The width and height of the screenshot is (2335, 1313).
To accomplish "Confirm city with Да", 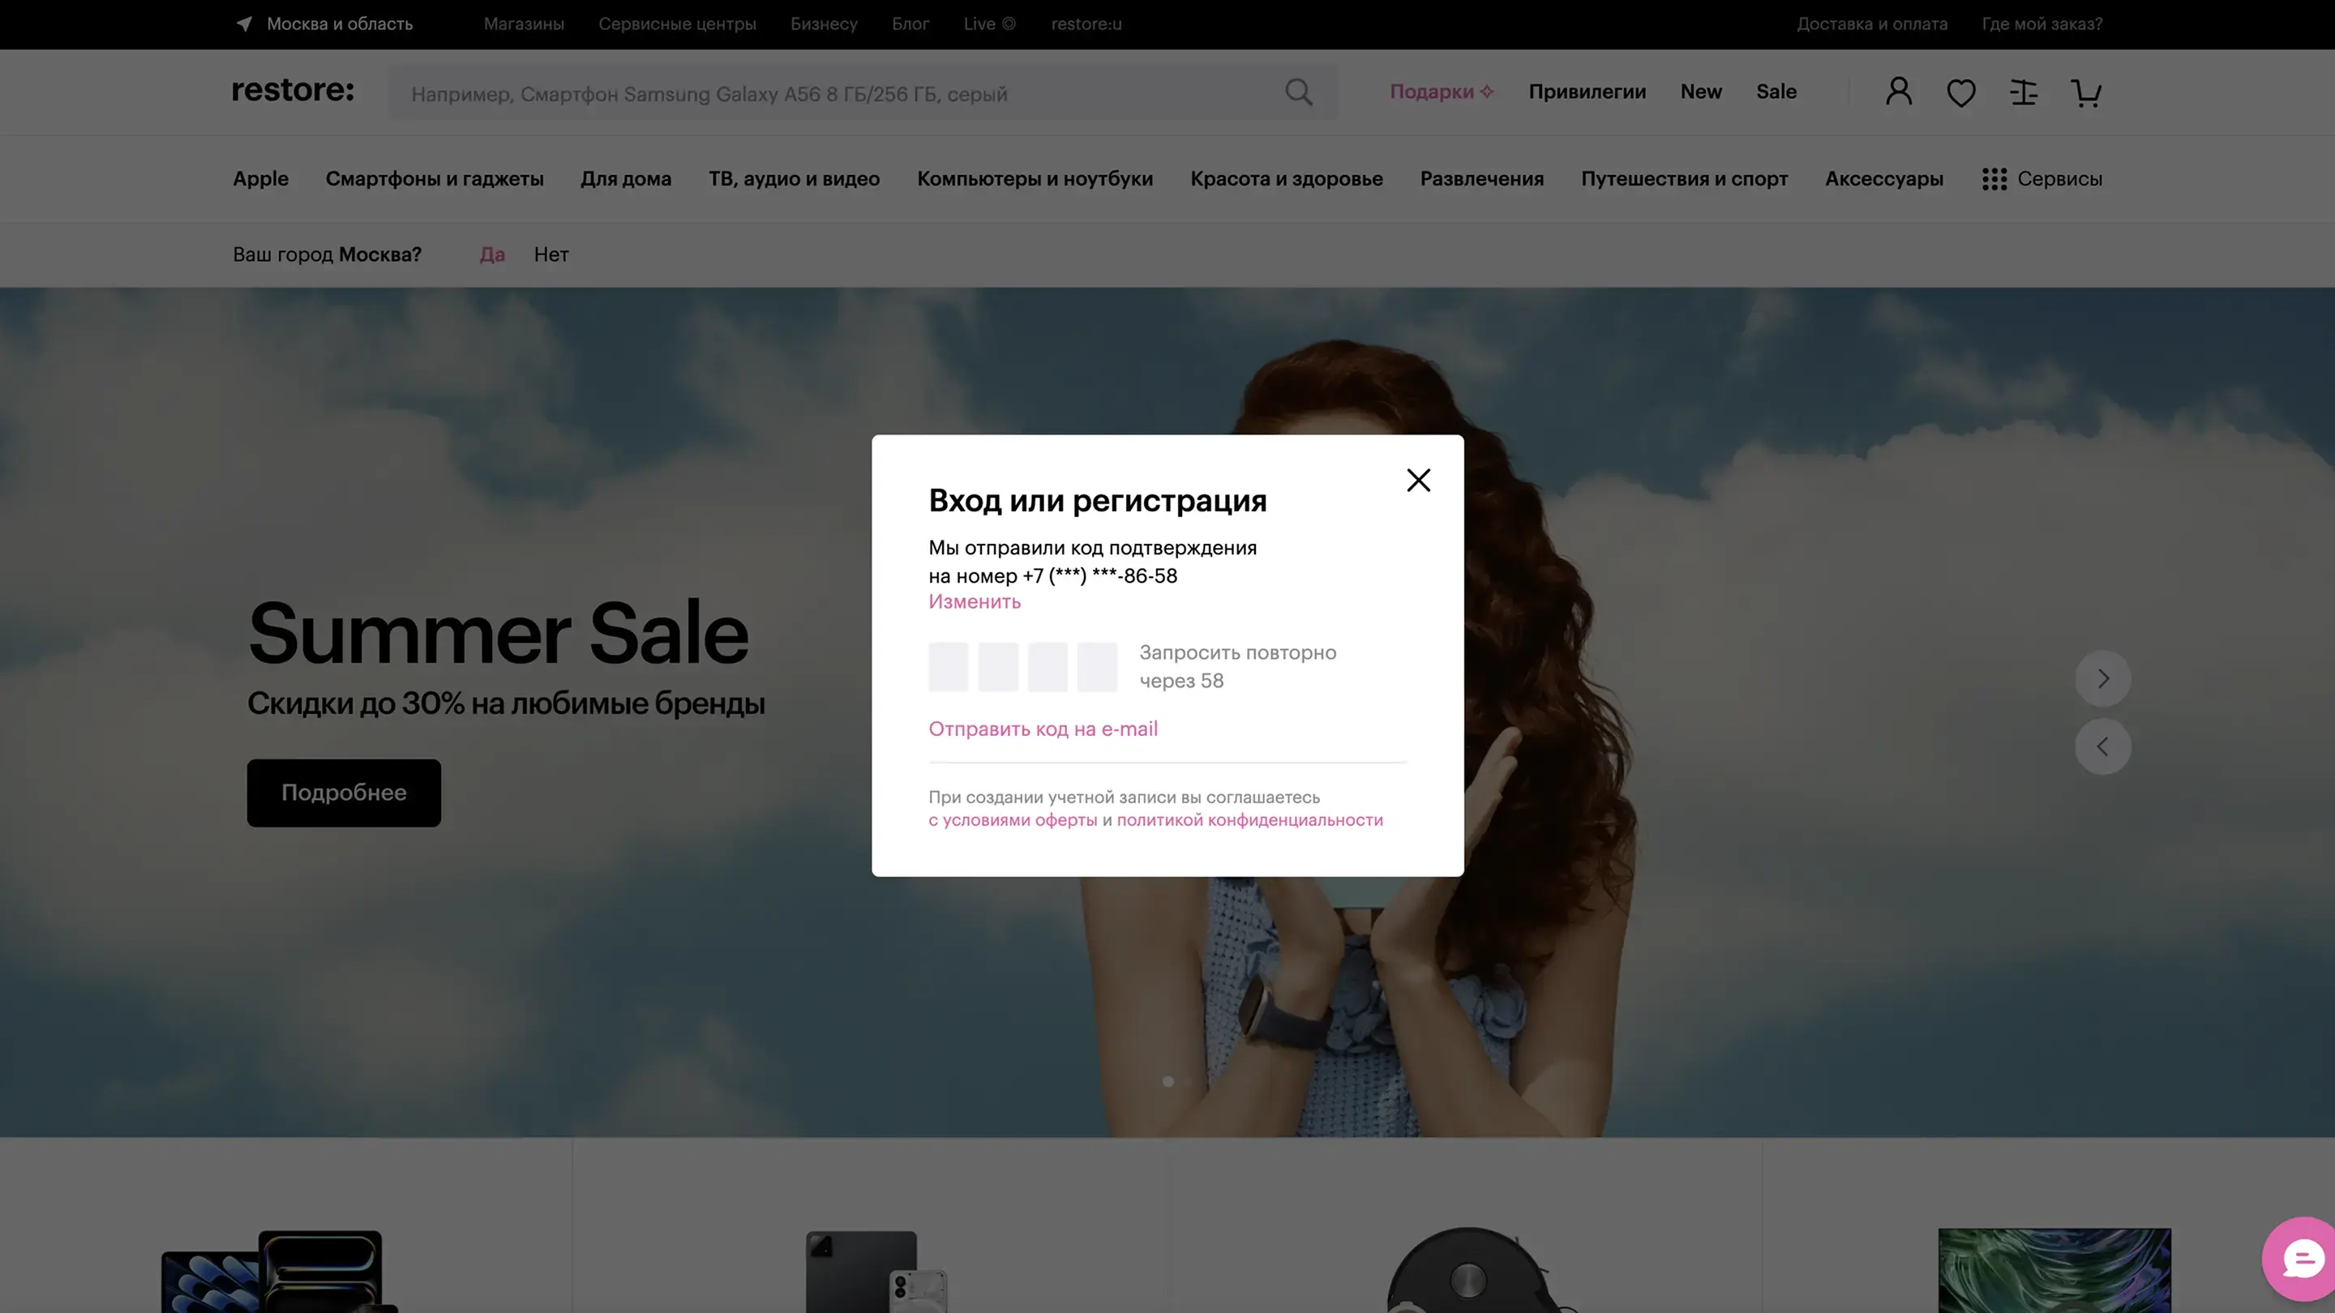I will (491, 254).
